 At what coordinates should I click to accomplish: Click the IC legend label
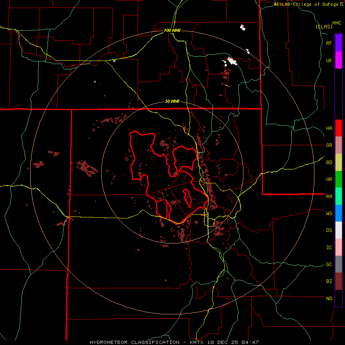(x=329, y=248)
